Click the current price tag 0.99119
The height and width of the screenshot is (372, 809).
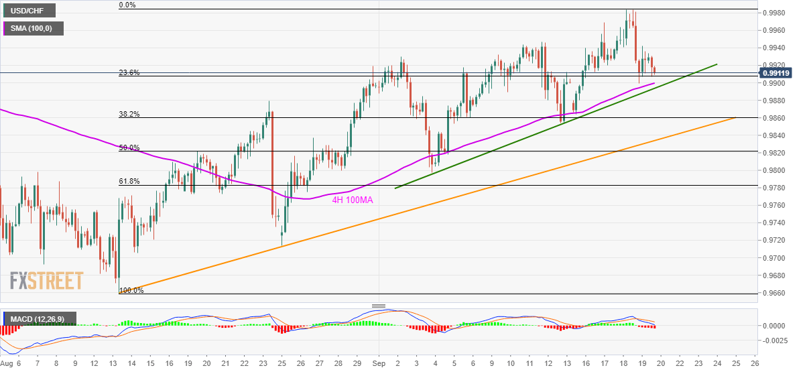[775, 73]
